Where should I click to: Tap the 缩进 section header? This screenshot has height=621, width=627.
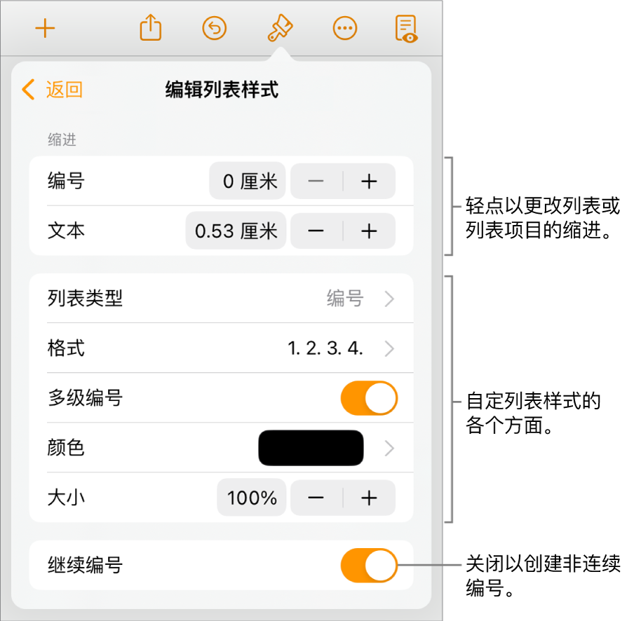(x=62, y=139)
